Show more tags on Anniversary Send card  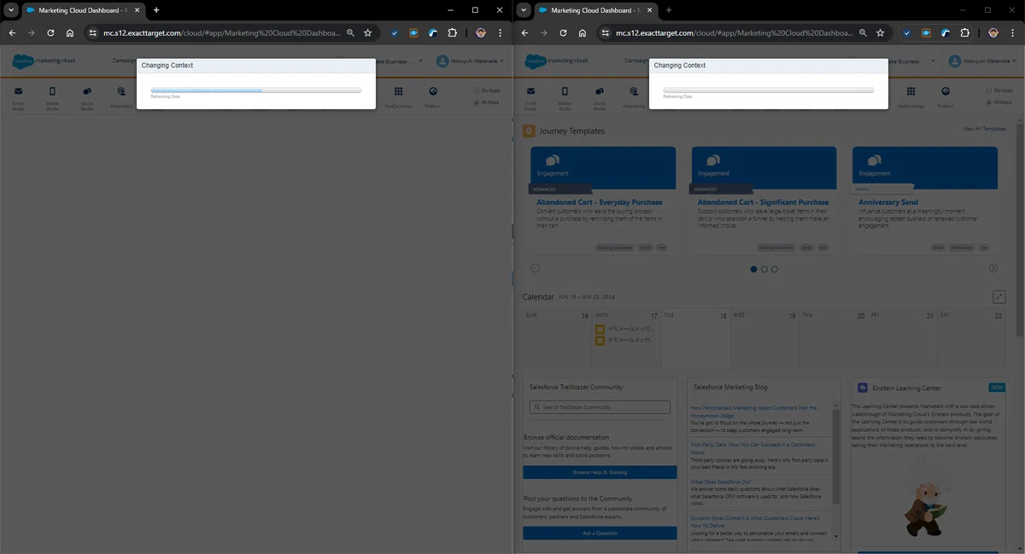pos(983,248)
